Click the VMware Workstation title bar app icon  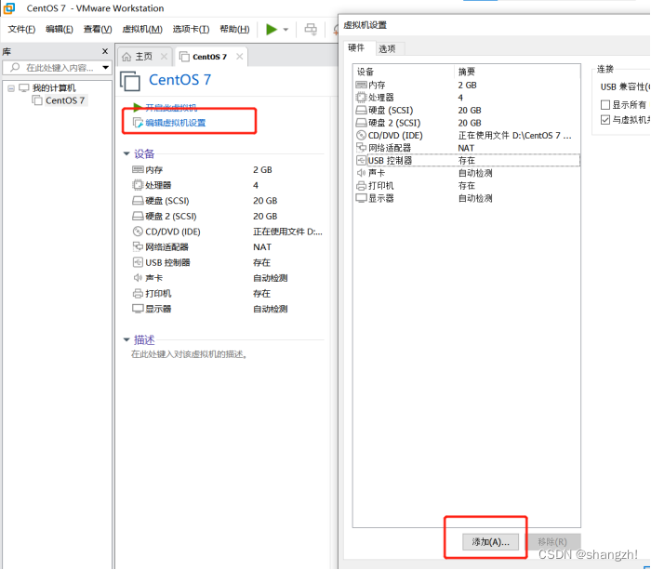point(8,7)
